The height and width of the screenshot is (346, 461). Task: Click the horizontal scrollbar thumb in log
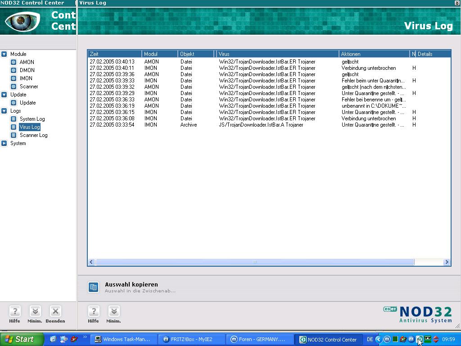(255, 262)
